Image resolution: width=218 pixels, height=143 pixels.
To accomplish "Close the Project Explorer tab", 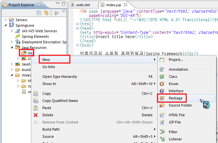I will tap(39, 5).
